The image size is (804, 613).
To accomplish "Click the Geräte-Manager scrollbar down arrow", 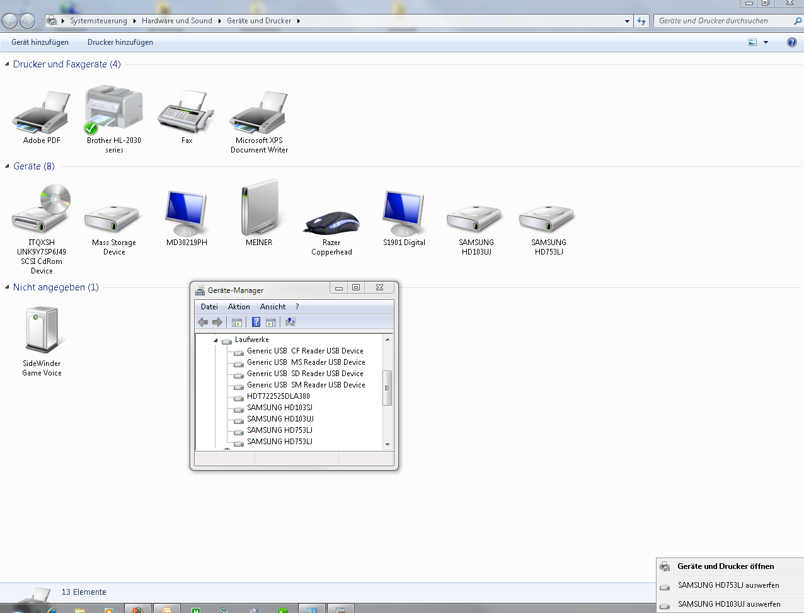I will point(388,444).
